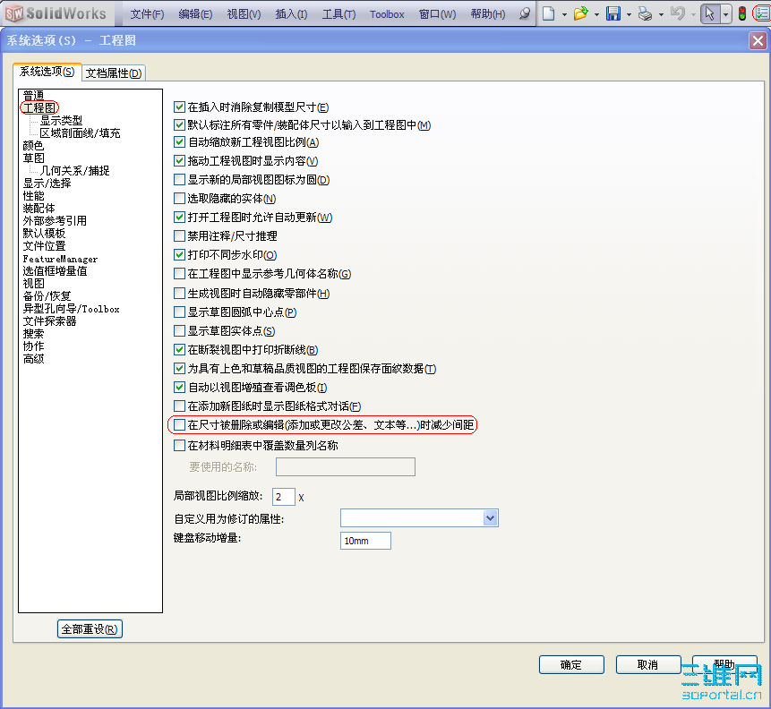This screenshot has height=709, width=771.
Task: Enable 在工程图中显示参考几何体名称(G)
Action: 179,273
